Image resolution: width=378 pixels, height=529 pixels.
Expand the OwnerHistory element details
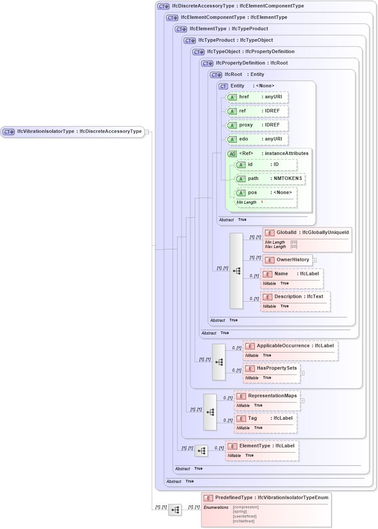click(314, 259)
